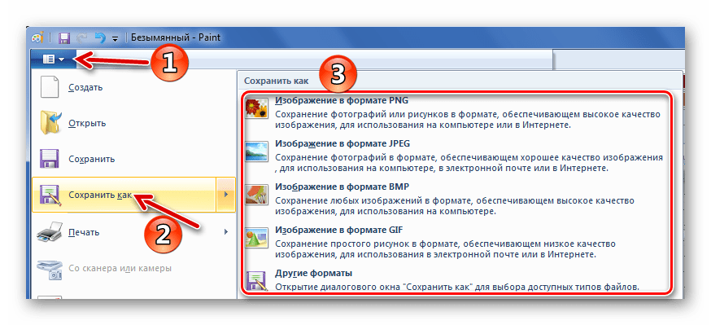Viewport: 711px width, 325px height.
Task: Click the floppy disk icon next to Сохранить
Action: click(x=50, y=160)
